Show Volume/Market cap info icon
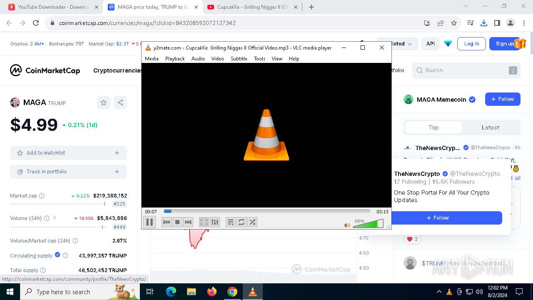The image size is (533, 300). point(75,241)
